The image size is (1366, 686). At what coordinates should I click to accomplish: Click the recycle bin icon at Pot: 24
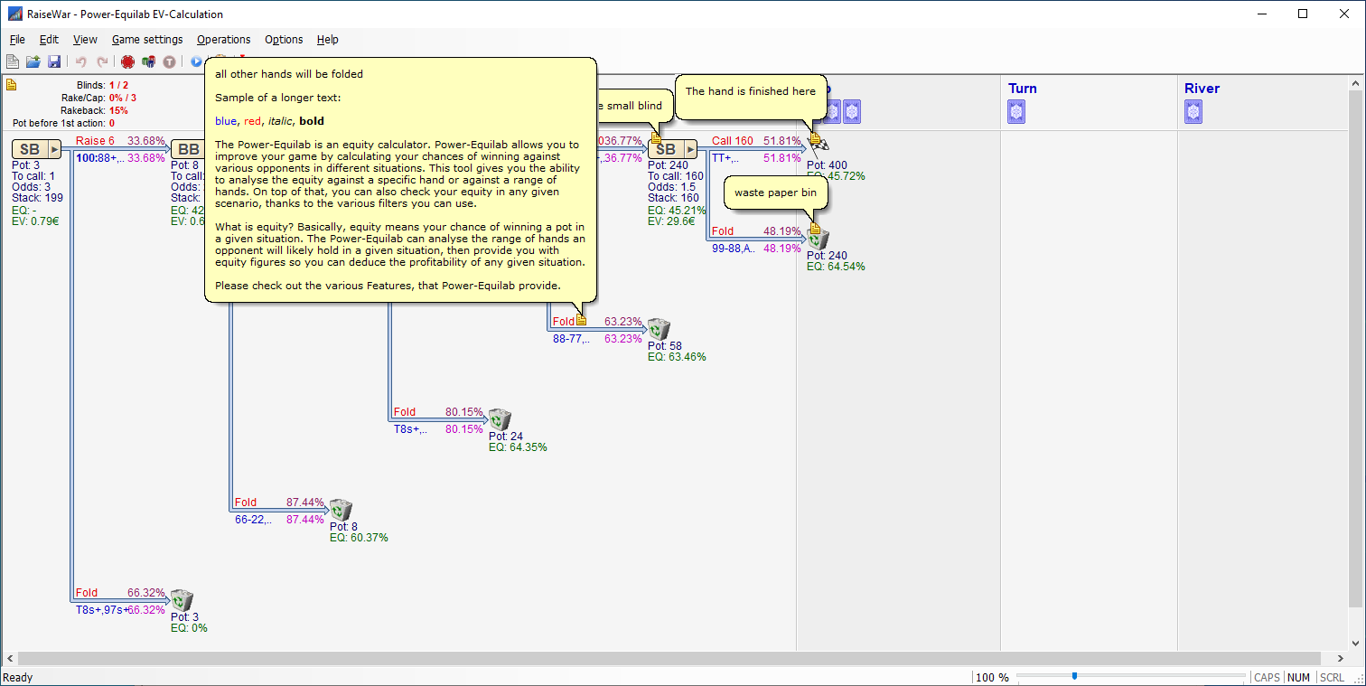501,419
